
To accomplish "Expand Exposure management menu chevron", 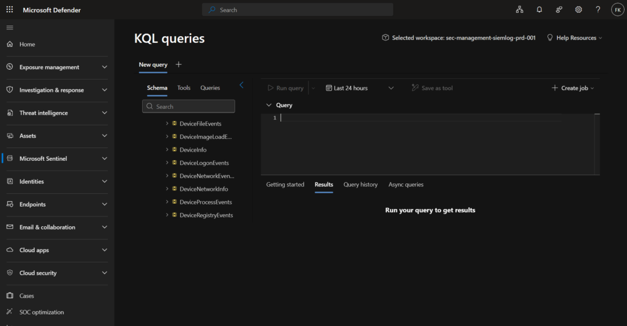I will (104, 67).
